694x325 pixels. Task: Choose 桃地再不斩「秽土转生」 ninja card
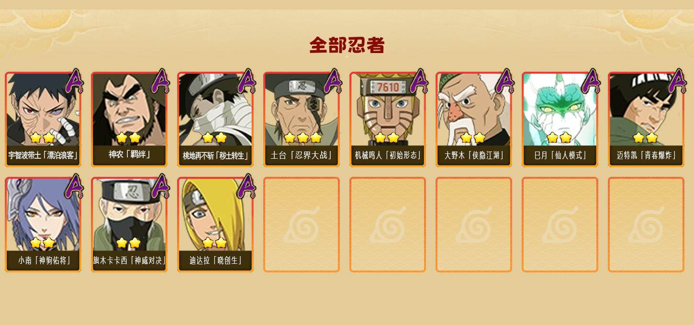(215, 119)
